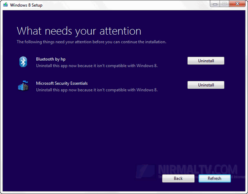Close the Windows 8 Setup window
Image resolution: width=248 pixels, height=194 pixels.
[x=237, y=3]
